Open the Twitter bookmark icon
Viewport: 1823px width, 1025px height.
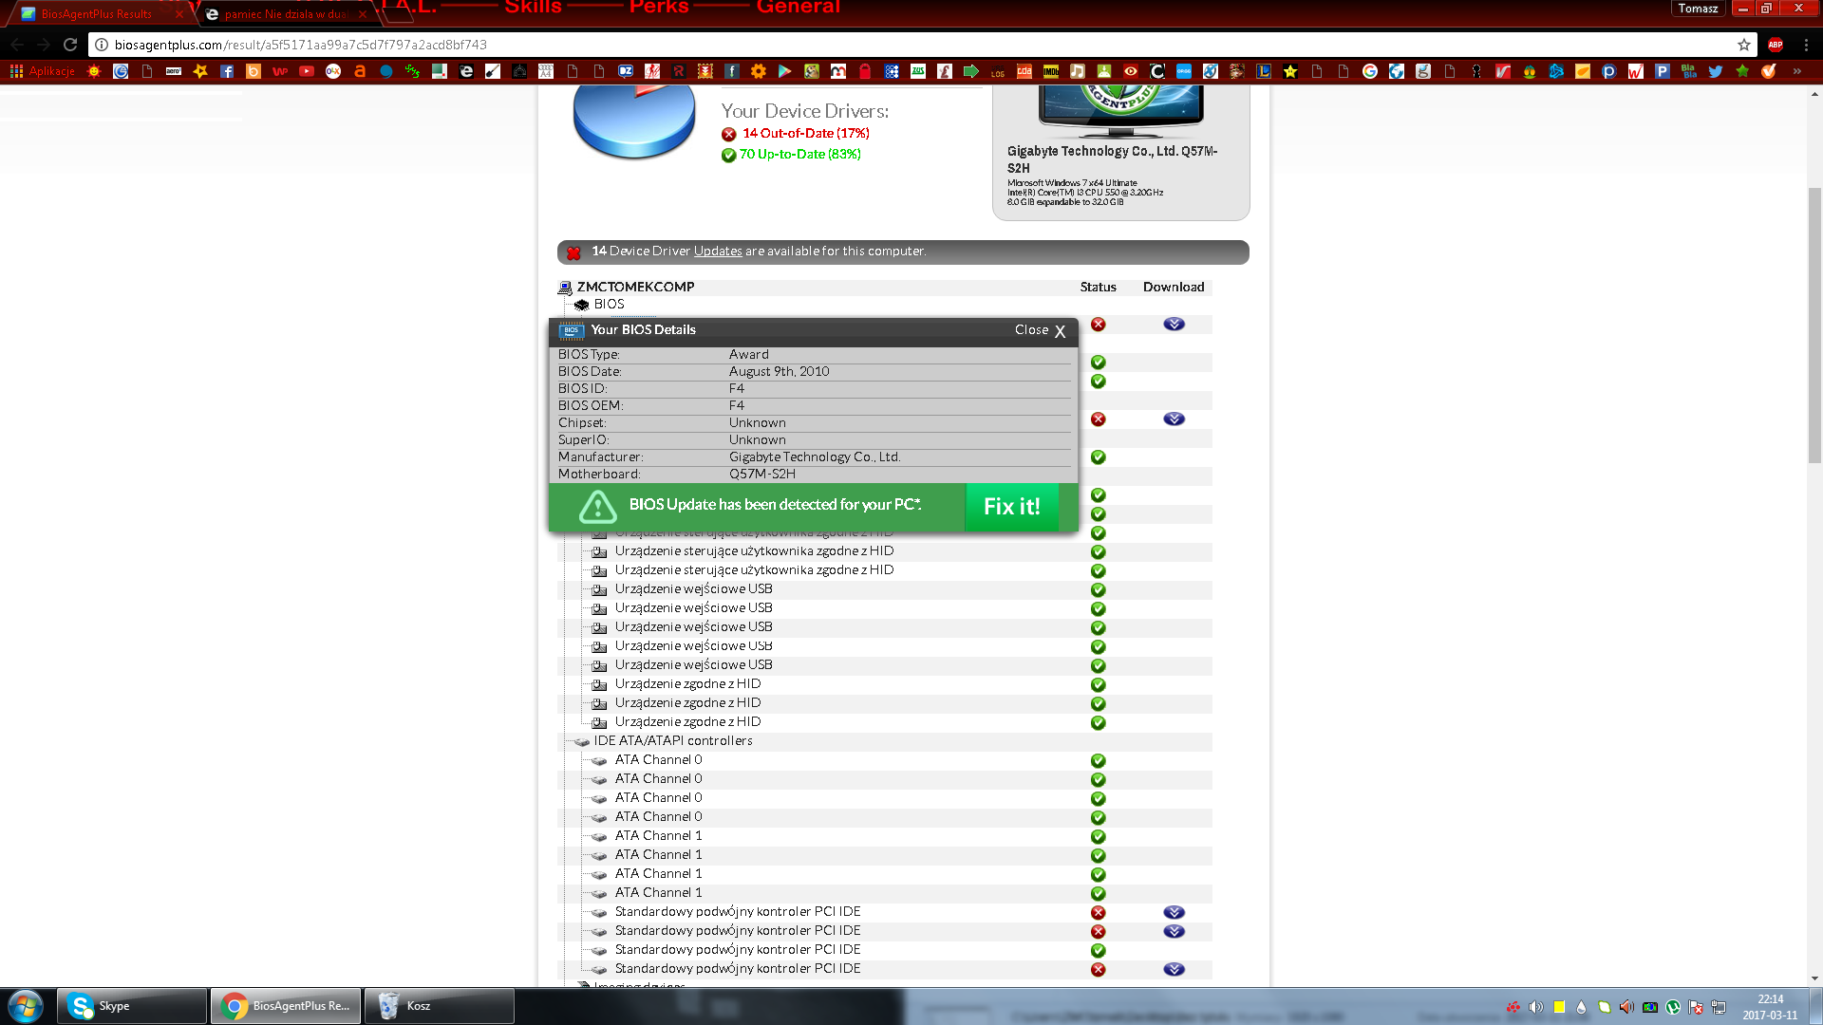1716,71
